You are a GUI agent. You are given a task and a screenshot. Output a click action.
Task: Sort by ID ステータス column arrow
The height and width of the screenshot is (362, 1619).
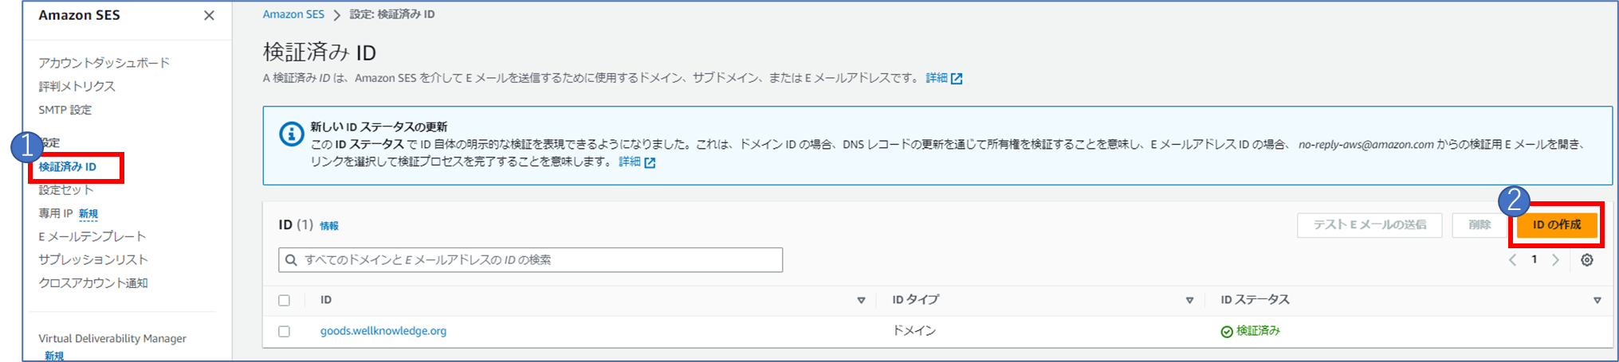click(x=1597, y=301)
